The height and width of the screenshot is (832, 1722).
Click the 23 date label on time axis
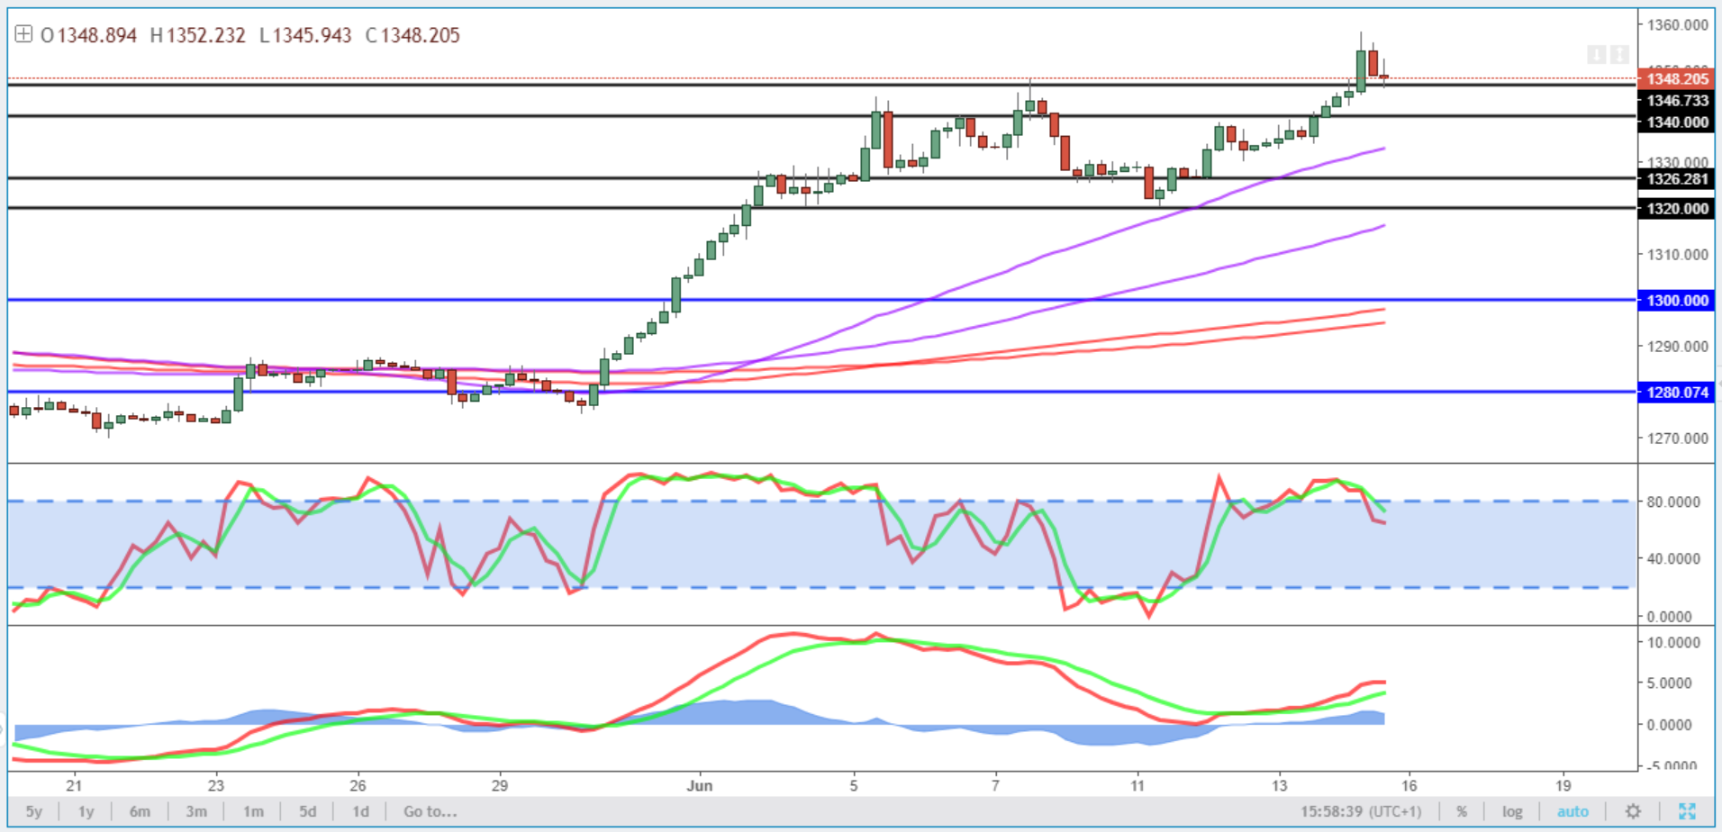point(215,785)
